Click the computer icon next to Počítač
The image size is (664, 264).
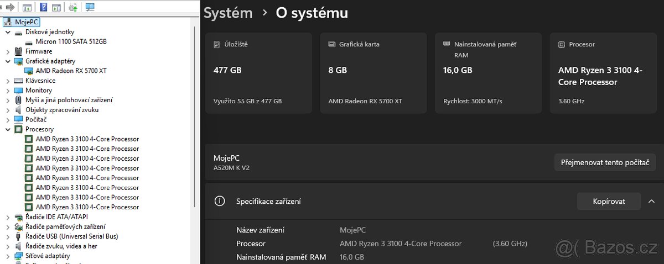pos(18,119)
